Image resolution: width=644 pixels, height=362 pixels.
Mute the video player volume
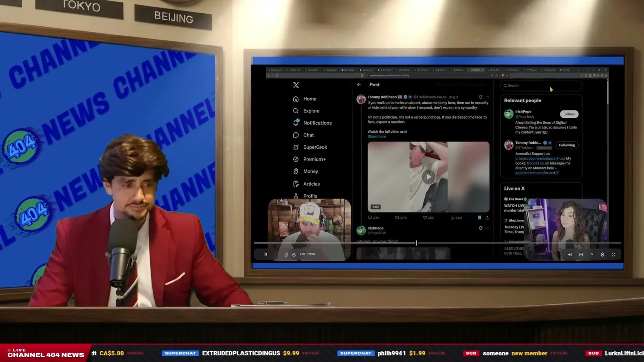tap(570, 255)
